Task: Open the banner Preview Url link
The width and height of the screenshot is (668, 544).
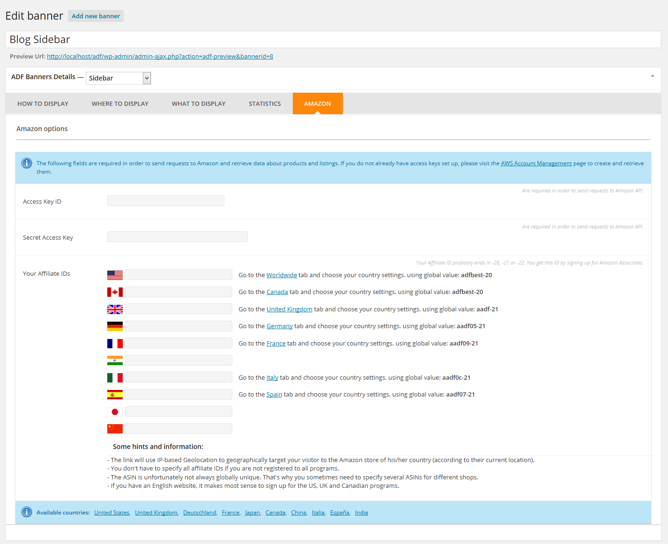Action: coord(160,56)
